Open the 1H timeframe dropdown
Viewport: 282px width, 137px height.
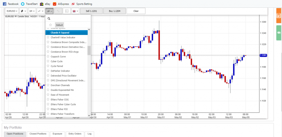(x=32, y=11)
